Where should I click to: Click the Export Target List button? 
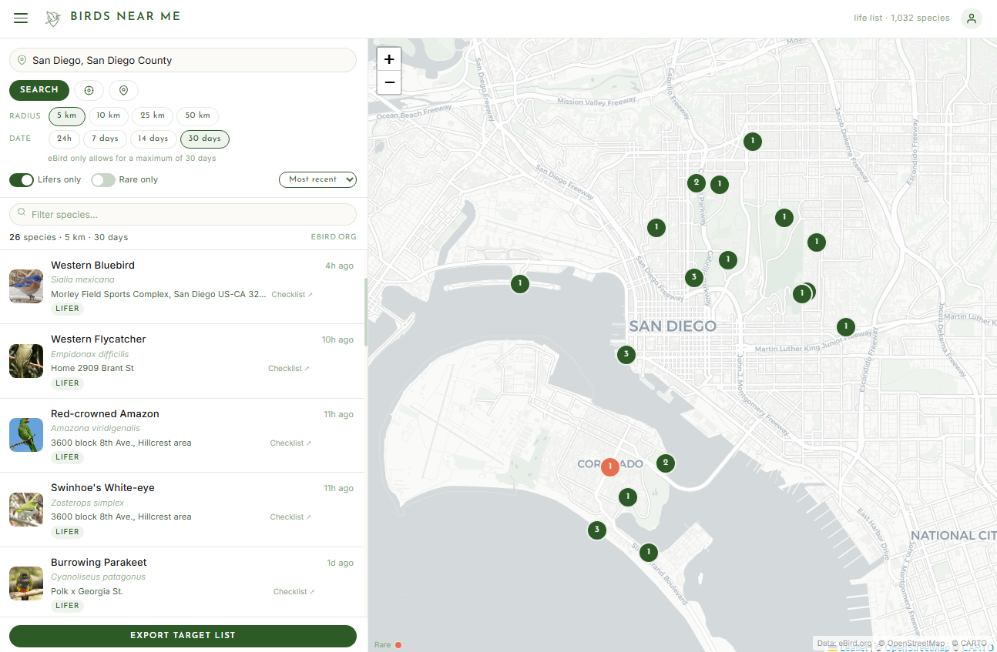coord(182,636)
